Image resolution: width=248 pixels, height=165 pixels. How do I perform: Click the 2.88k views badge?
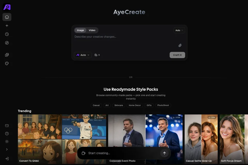point(100,118)
